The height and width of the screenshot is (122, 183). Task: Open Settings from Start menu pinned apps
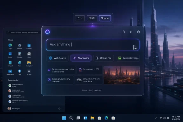20,46
